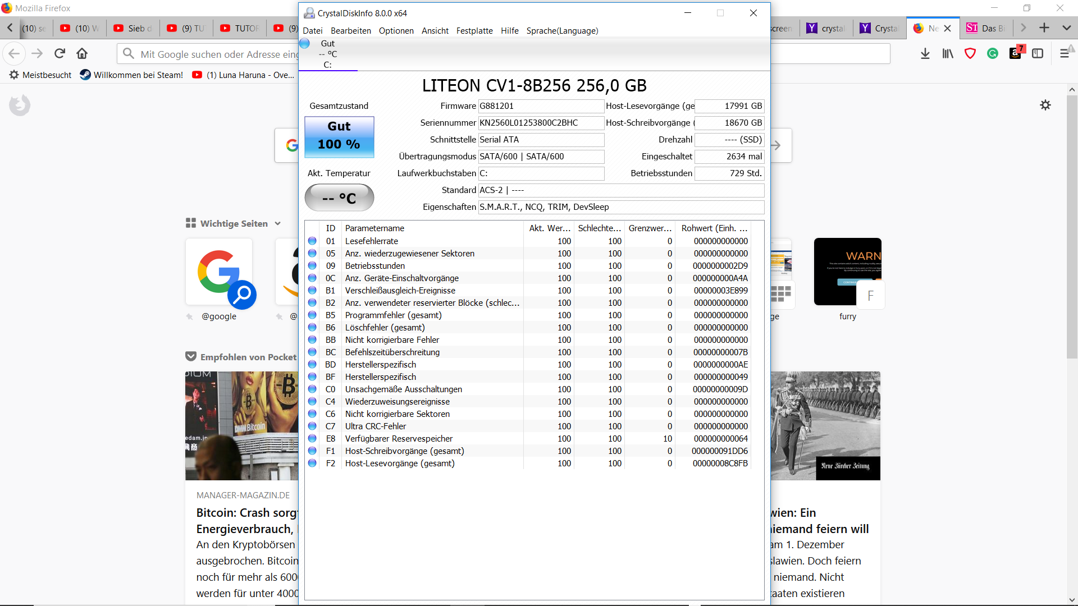The width and height of the screenshot is (1078, 606).
Task: Click the Rohwert column header
Action: point(714,228)
